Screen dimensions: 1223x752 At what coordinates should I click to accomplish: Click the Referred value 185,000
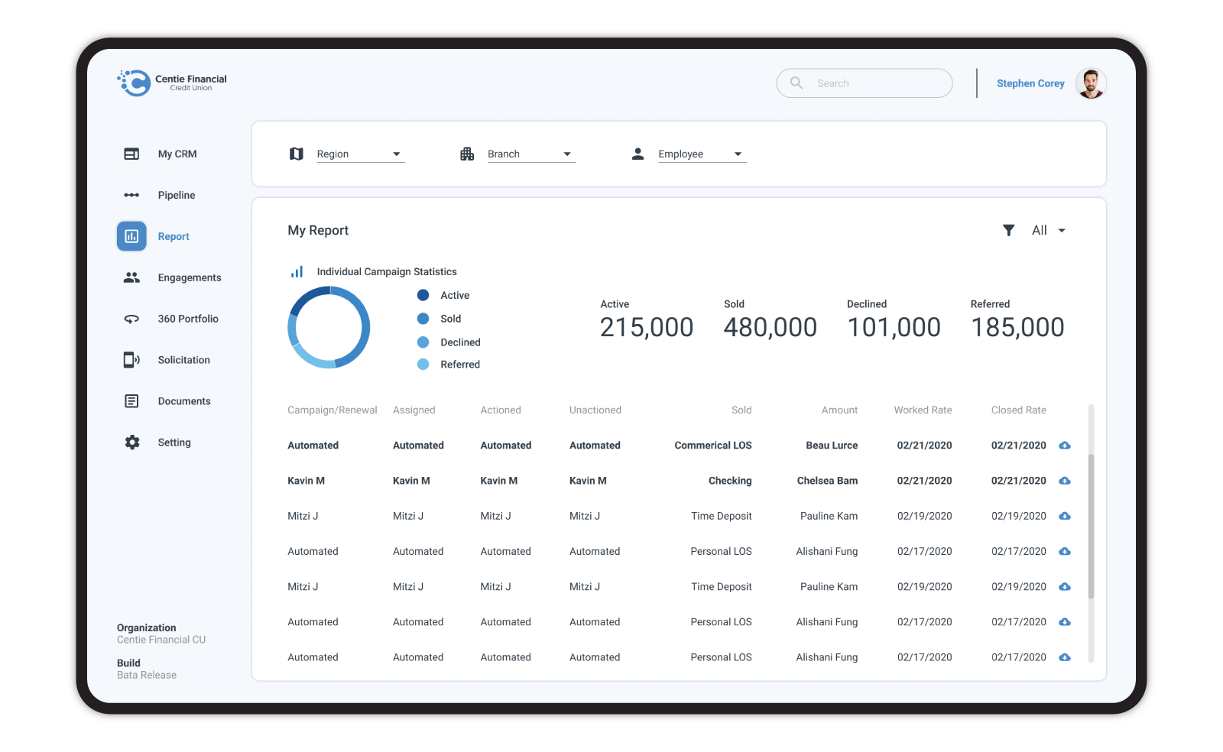[x=1017, y=327]
